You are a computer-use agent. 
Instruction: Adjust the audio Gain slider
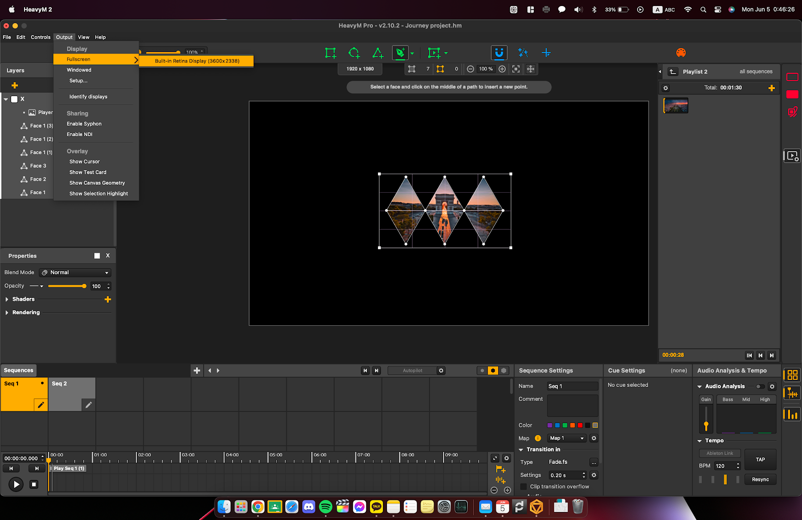[x=706, y=419]
